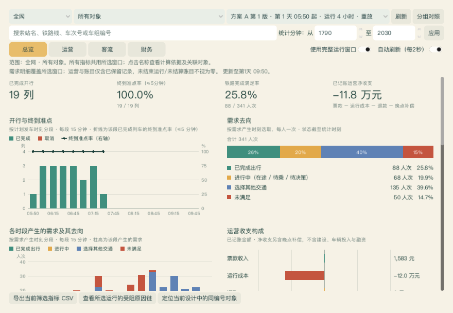The image size is (453, 313).
Task: Switch to the 客流 tab
Action: [x=107, y=49]
